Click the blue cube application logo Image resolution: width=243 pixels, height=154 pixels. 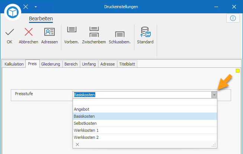pyautogui.click(x=13, y=12)
